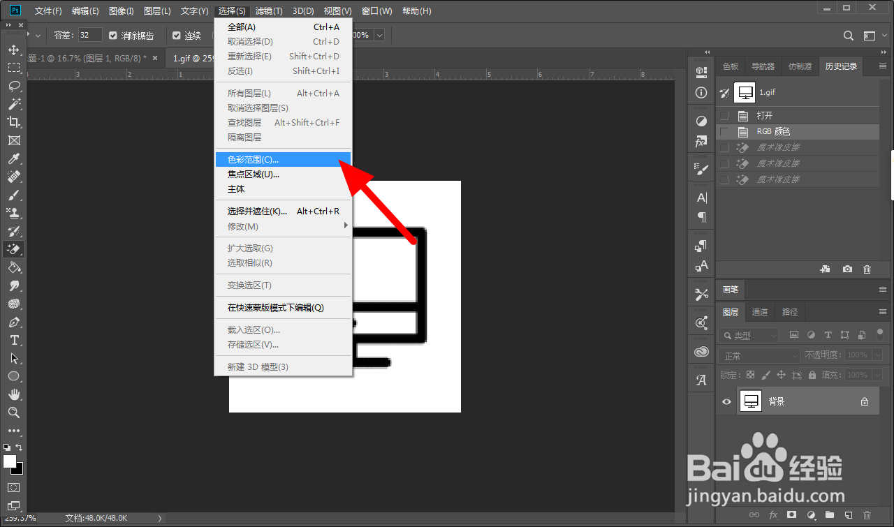894x527 pixels.
Task: Create new snapshot in History panel
Action: [x=847, y=269]
